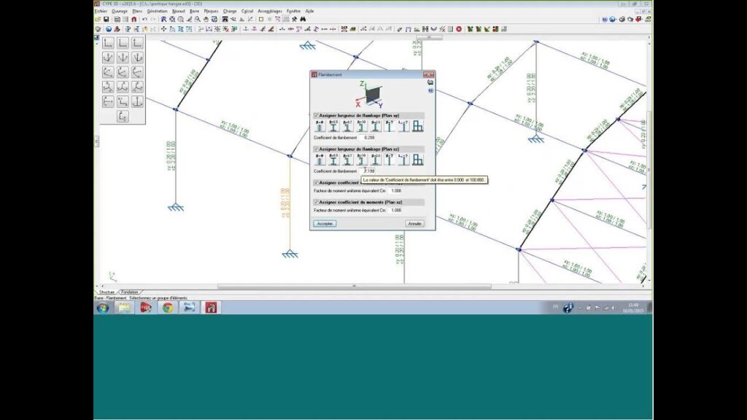Switch to the Fondation tab
Viewport: 747px width, 420px height.
pos(129,292)
